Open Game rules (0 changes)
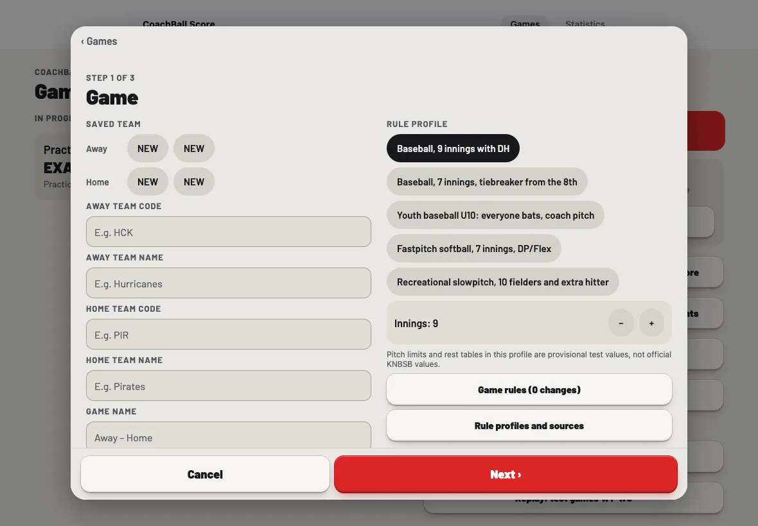This screenshot has width=758, height=526. (x=529, y=390)
